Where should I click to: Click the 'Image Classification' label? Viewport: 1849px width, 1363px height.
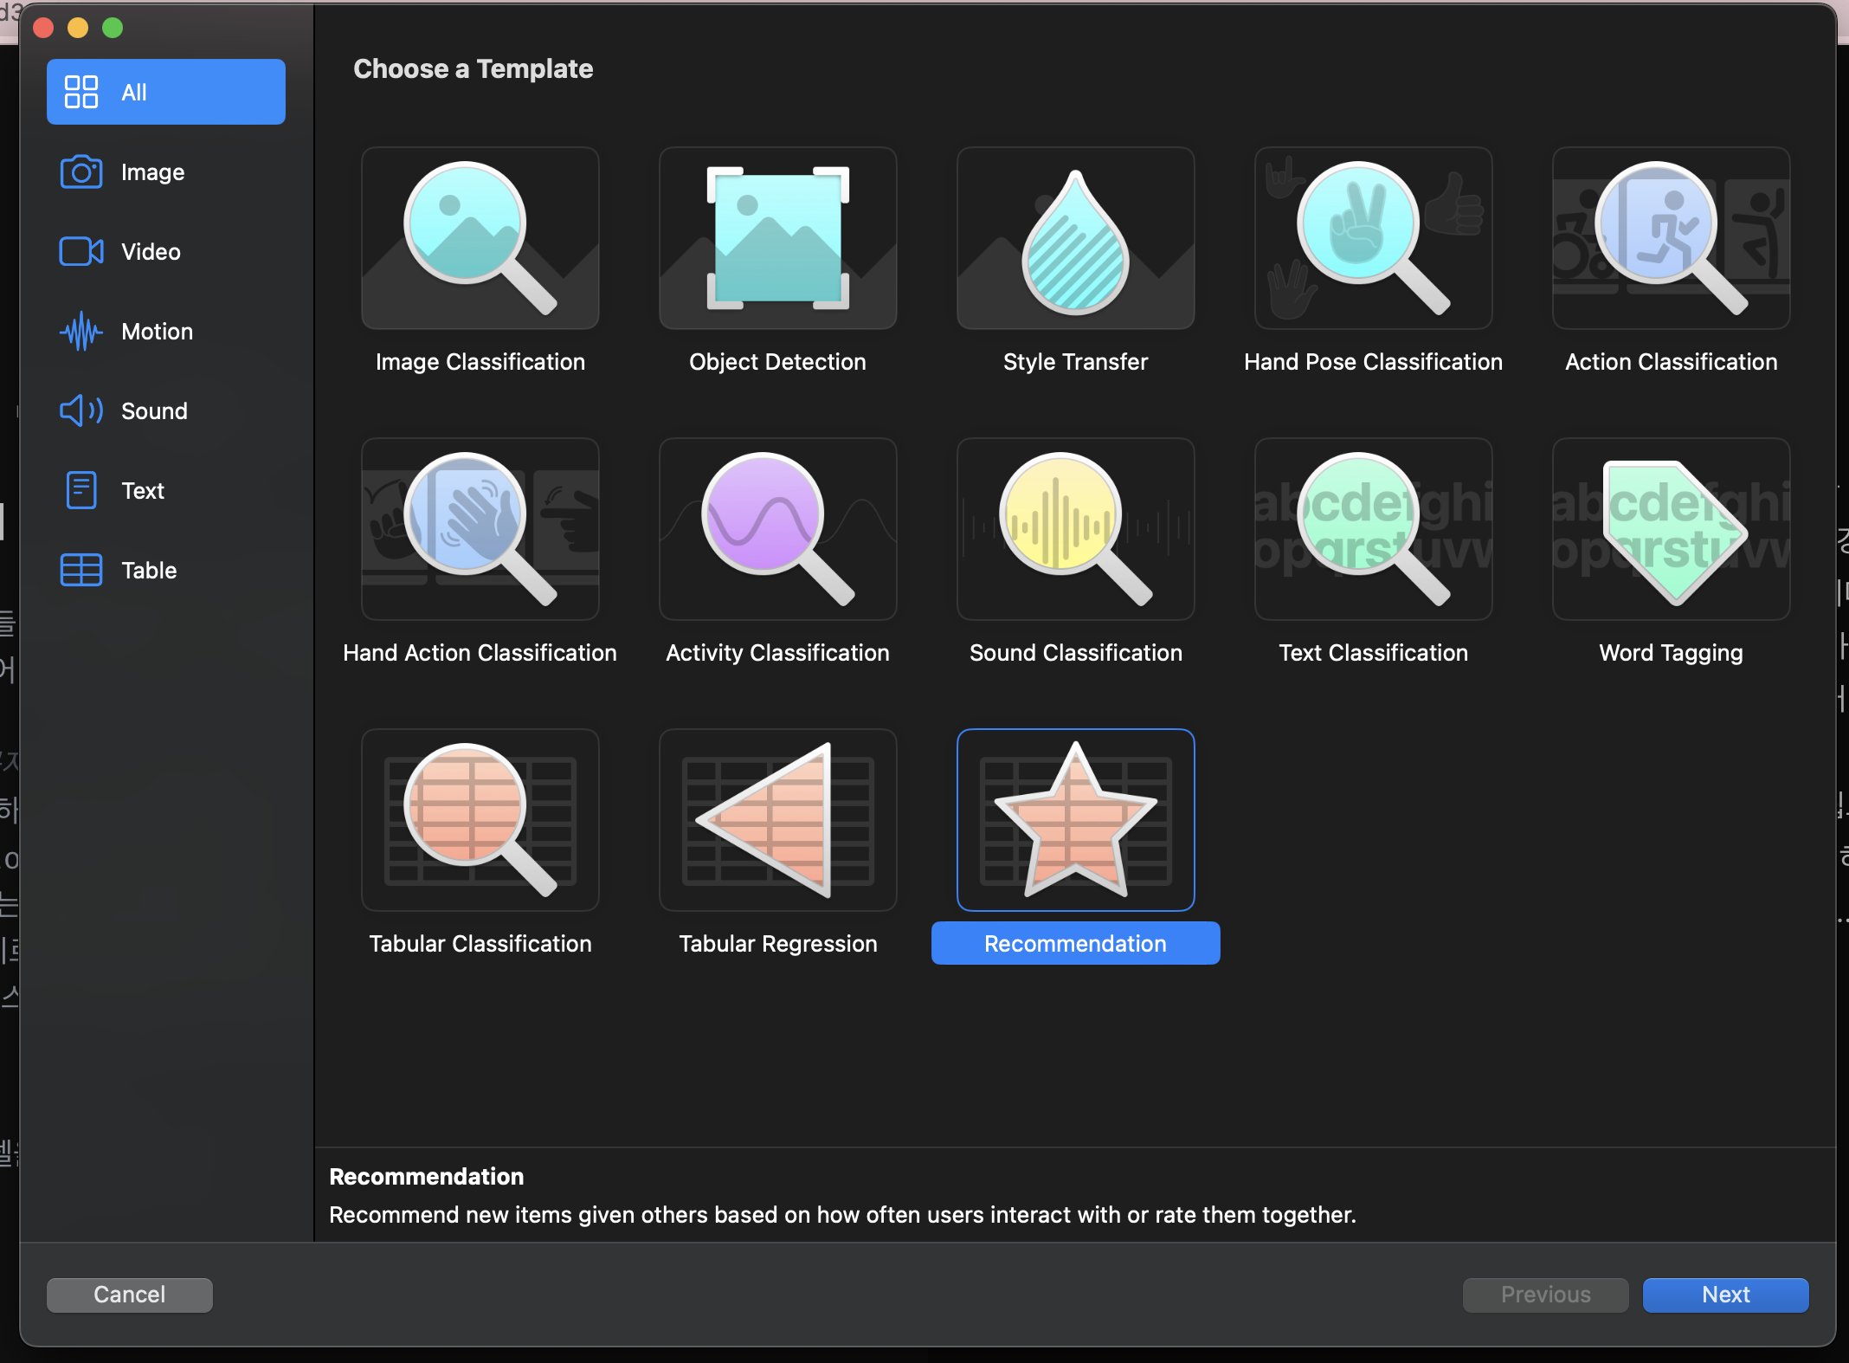click(x=480, y=362)
